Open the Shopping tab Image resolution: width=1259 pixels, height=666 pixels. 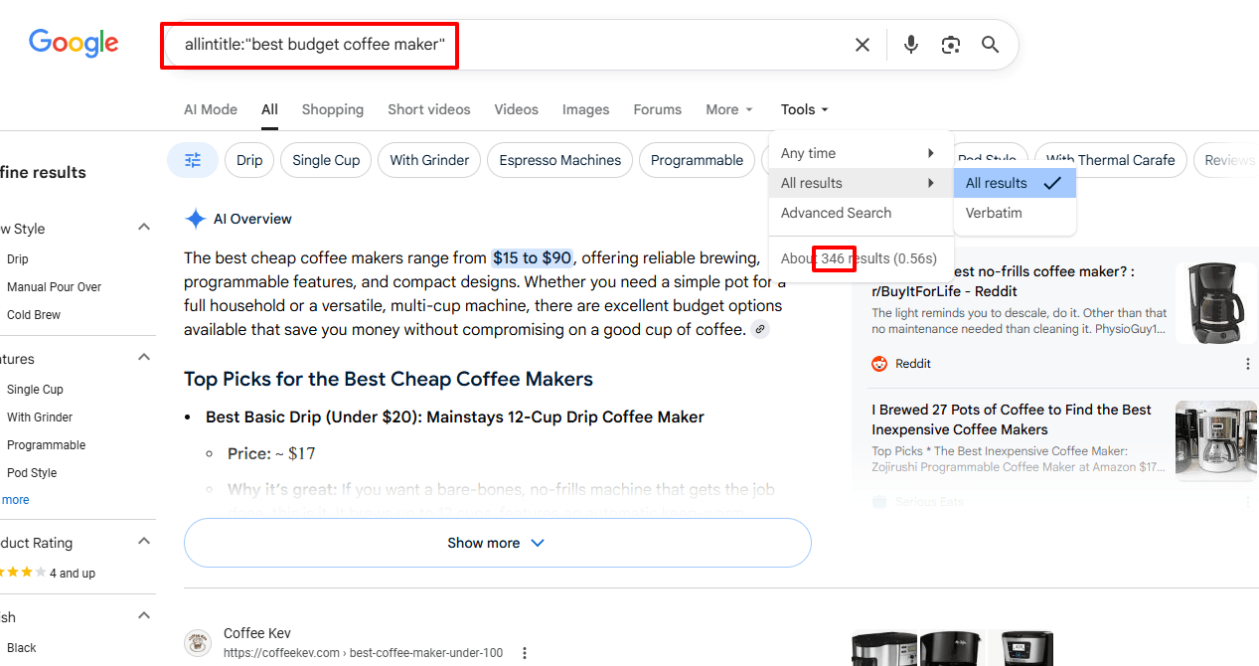coord(333,109)
